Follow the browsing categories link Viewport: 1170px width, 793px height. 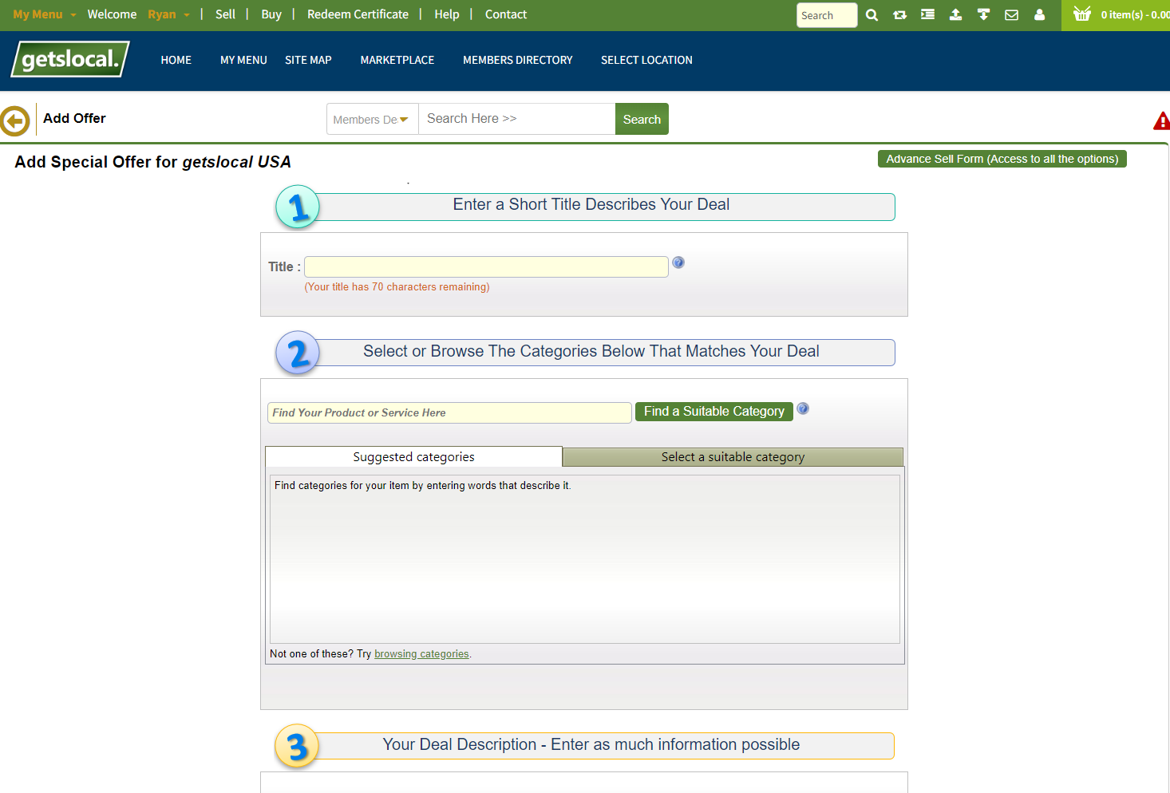(x=421, y=654)
